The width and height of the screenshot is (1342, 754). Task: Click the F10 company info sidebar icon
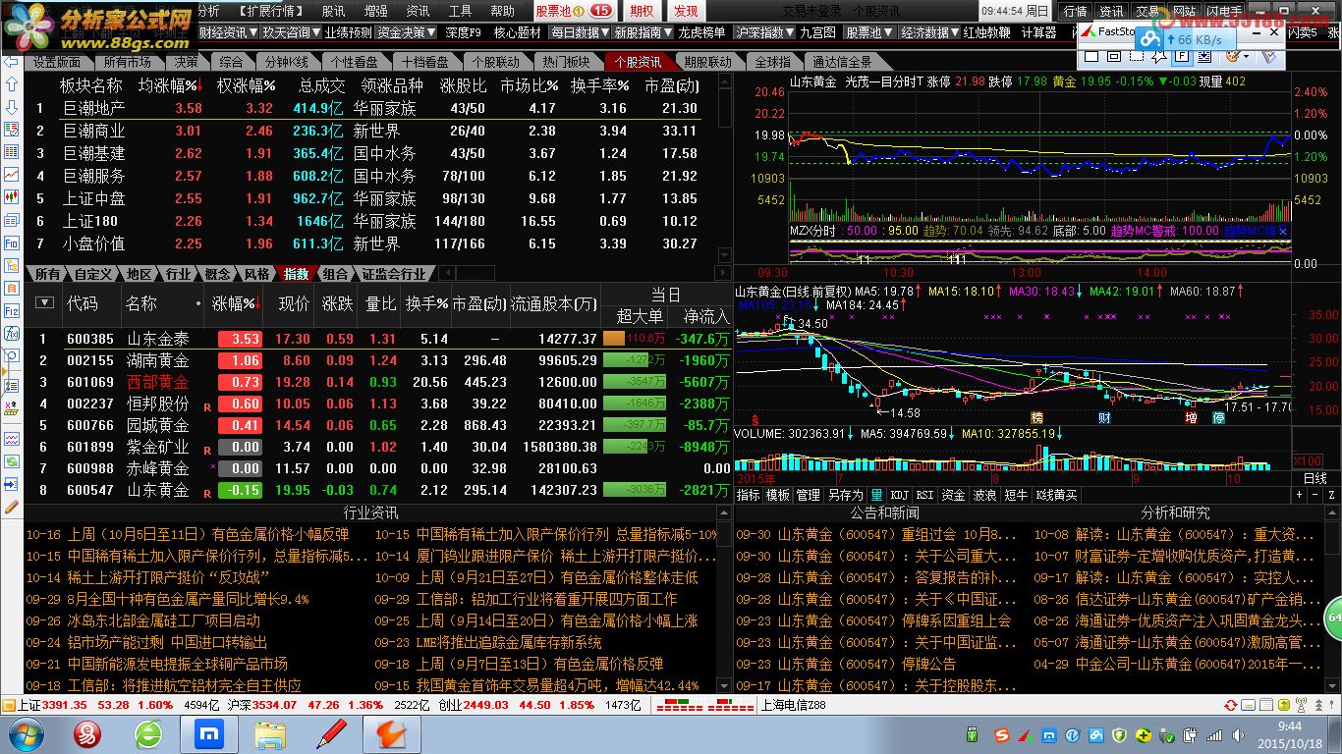tap(11, 242)
